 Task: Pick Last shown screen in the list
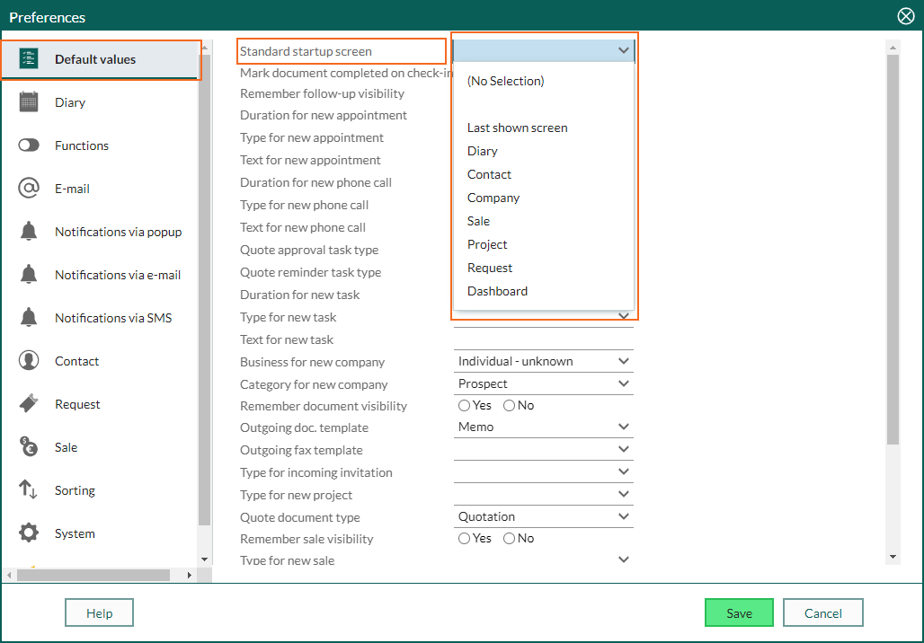(x=518, y=128)
